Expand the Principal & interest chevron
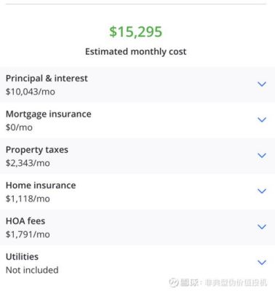Image resolution: width=275 pixels, height=291 pixels. pyautogui.click(x=262, y=84)
